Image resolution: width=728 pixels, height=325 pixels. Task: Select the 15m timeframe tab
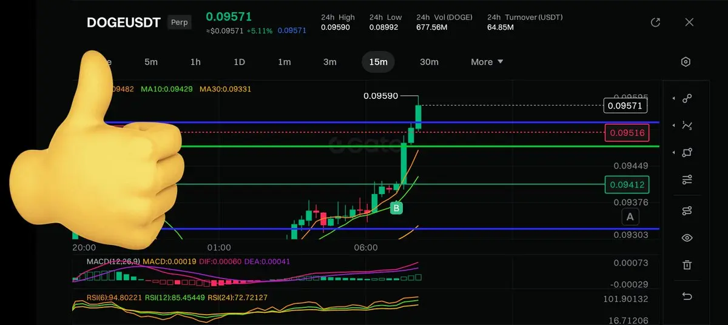[x=379, y=62]
